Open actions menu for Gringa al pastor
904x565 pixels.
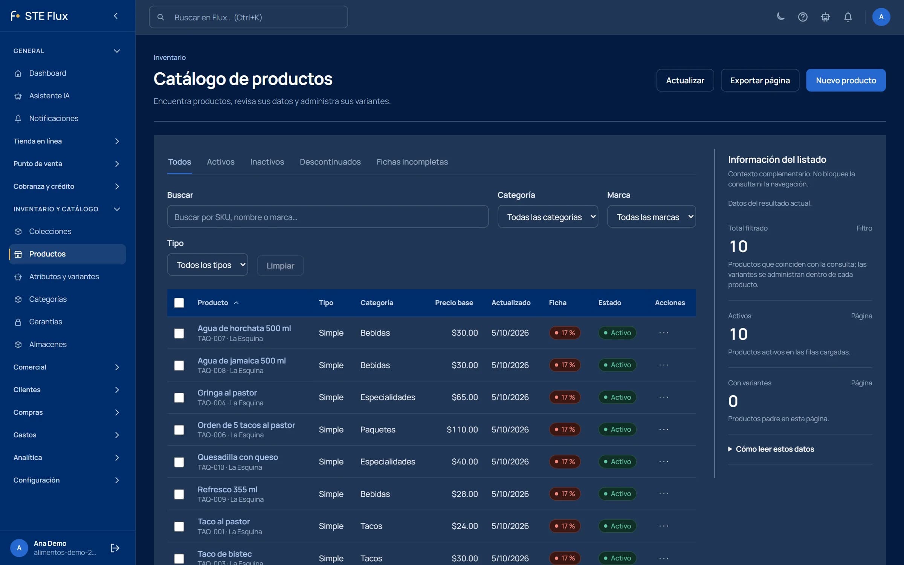pos(664,397)
